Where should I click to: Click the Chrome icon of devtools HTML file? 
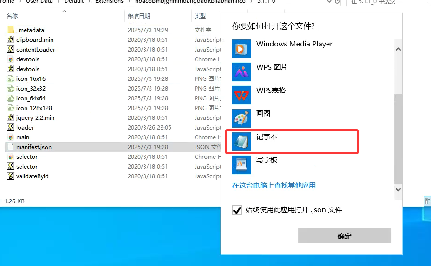(x=11, y=59)
